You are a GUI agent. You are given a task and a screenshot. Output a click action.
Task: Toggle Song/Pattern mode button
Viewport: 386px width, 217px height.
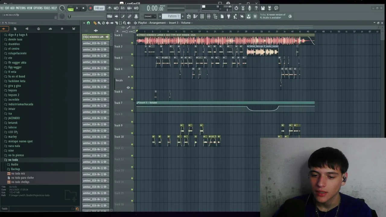point(70,8)
